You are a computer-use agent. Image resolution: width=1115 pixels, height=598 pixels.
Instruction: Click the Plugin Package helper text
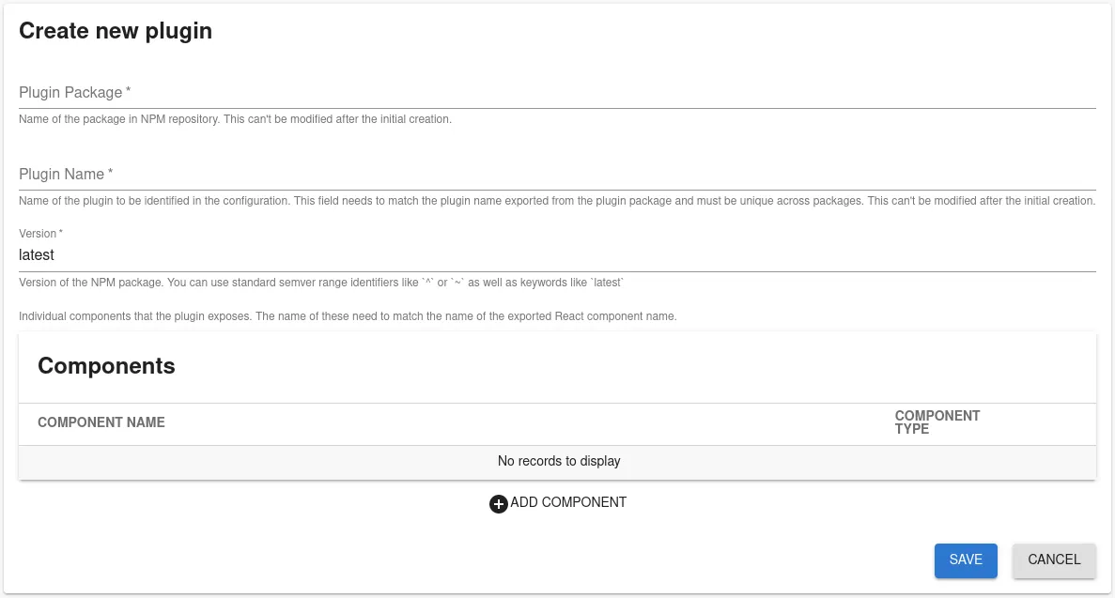coord(235,119)
